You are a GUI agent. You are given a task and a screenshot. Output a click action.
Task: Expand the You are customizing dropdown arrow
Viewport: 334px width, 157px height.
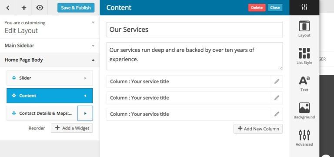tap(93, 23)
